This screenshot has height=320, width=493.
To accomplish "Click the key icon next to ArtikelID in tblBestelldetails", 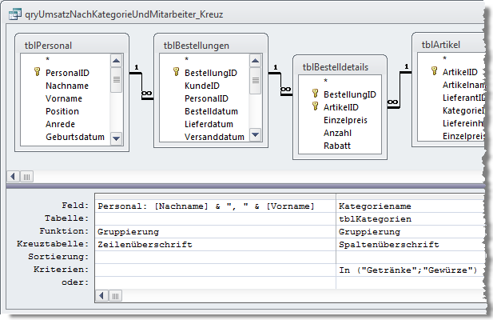I will coord(315,106).
